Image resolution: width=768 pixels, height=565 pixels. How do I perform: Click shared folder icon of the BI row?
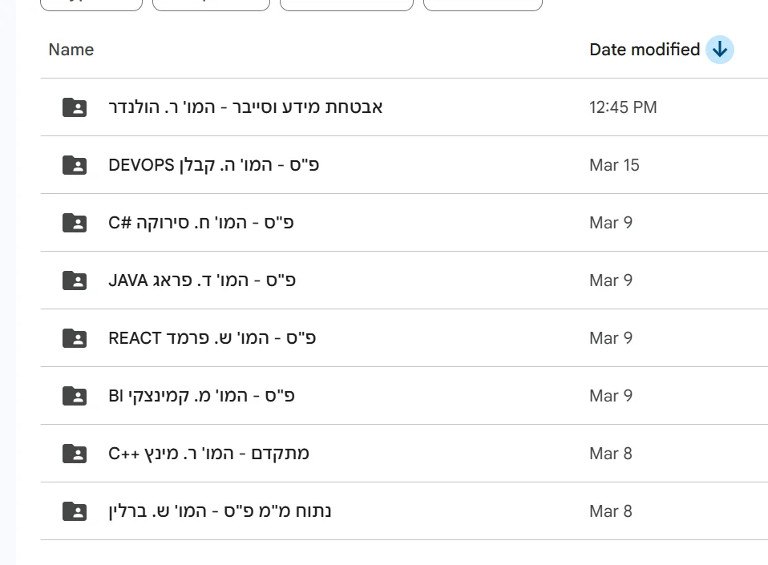click(x=75, y=396)
